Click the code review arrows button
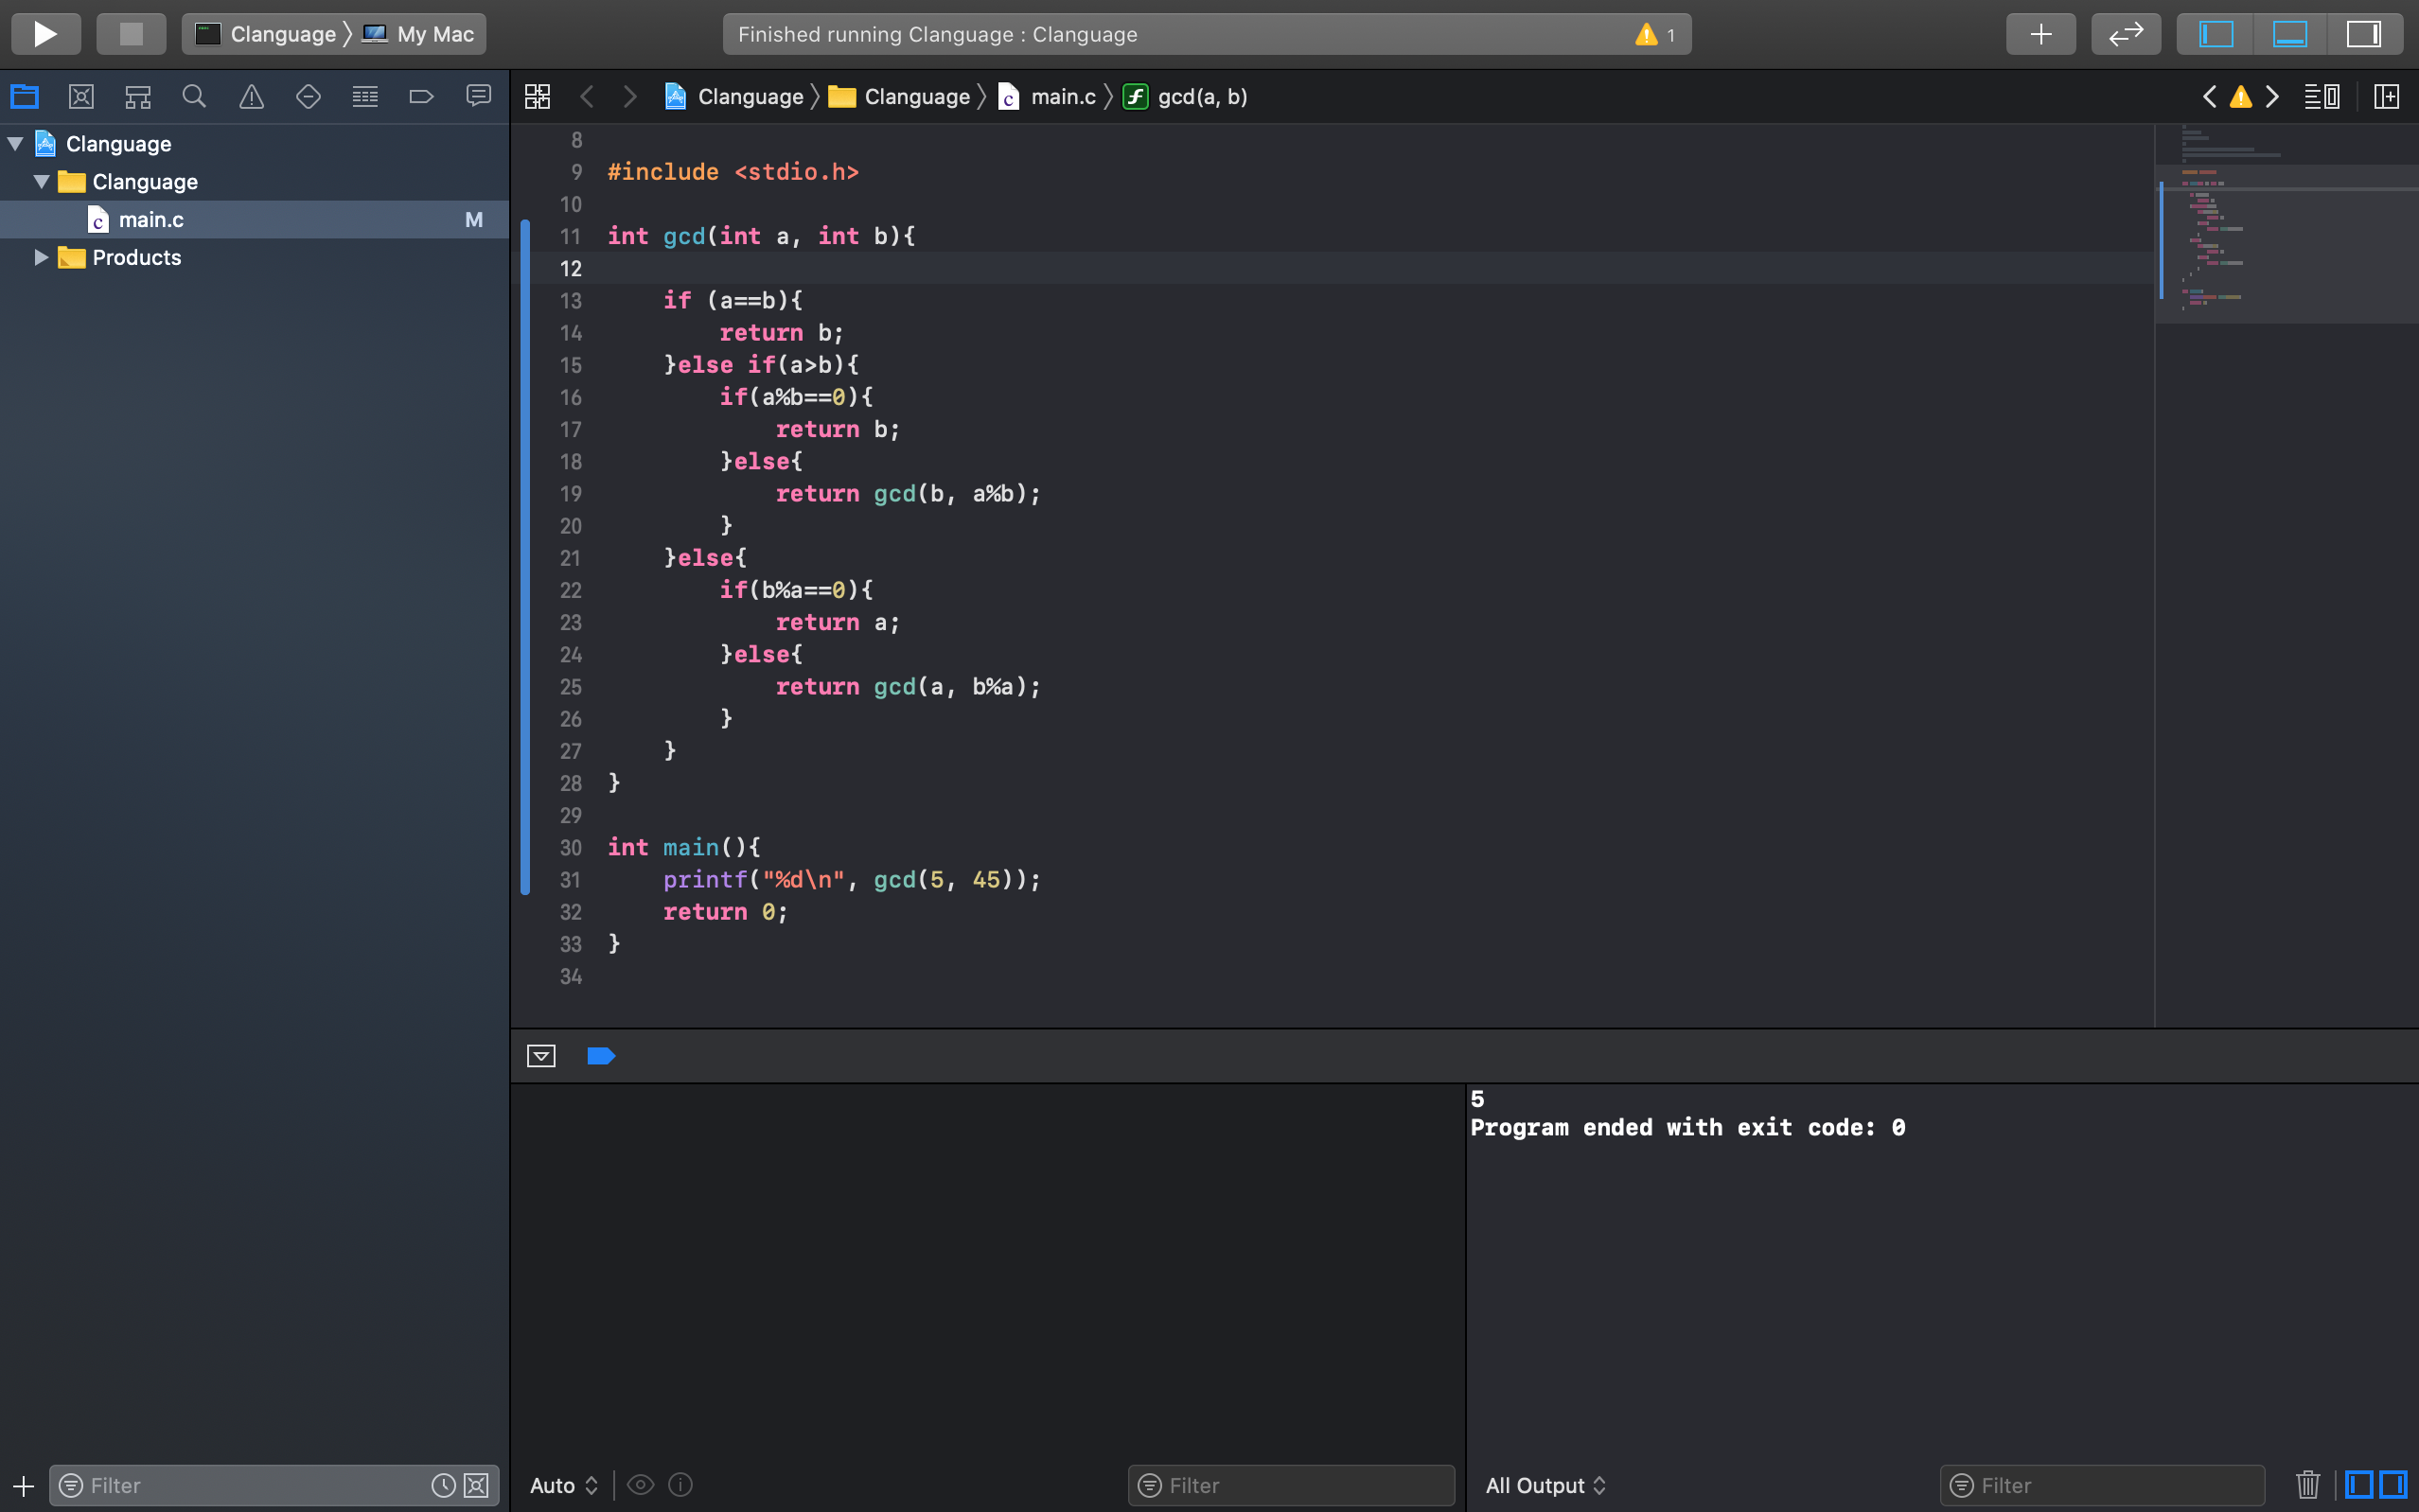This screenshot has height=1512, width=2419. tap(2125, 34)
